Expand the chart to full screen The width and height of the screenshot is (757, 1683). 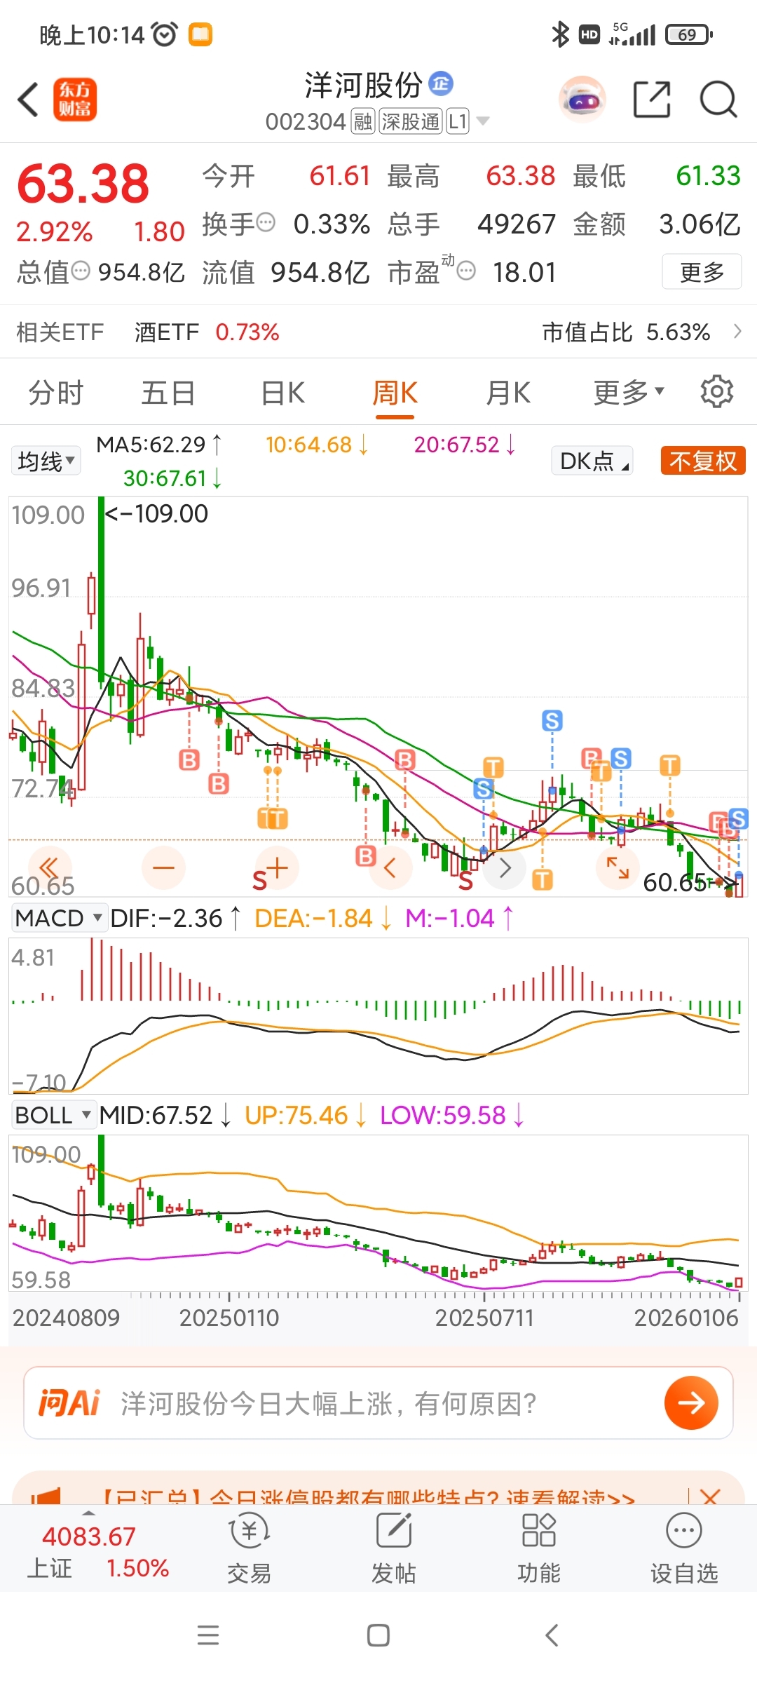(x=618, y=868)
